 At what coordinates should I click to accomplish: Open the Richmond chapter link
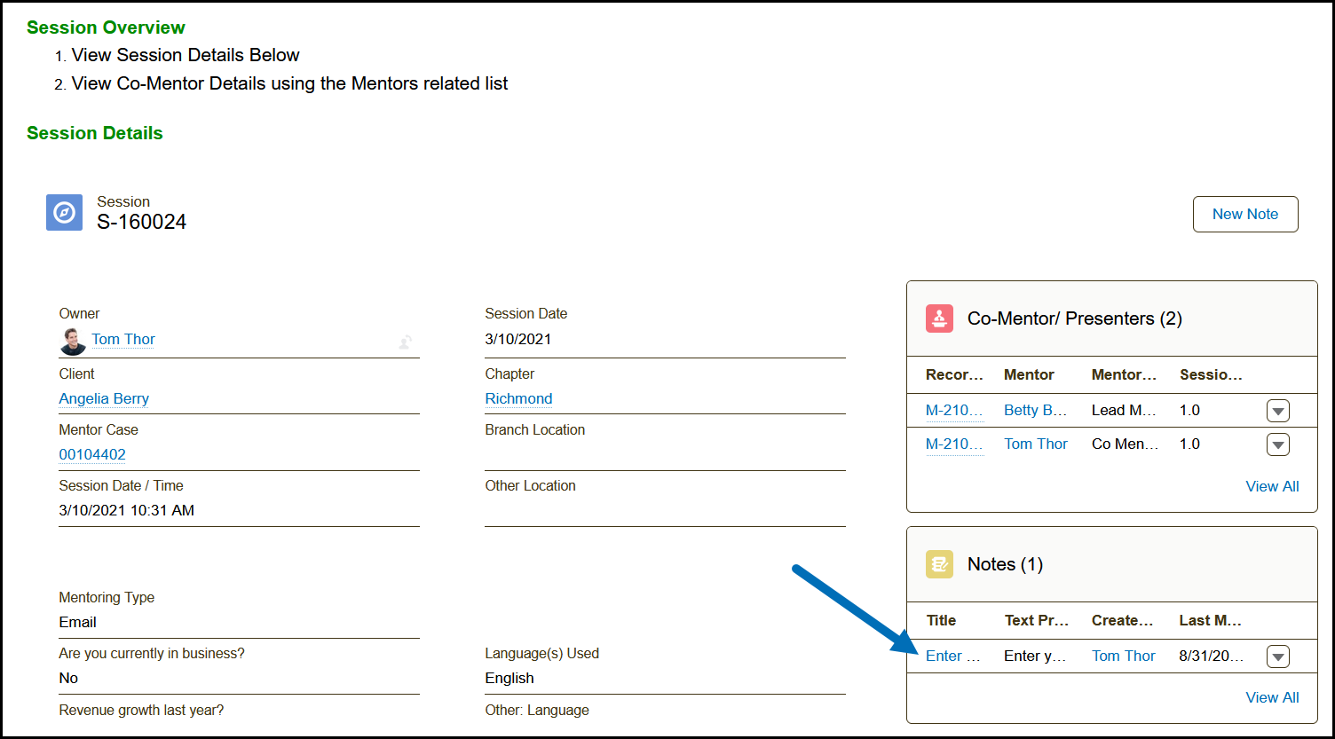tap(518, 398)
